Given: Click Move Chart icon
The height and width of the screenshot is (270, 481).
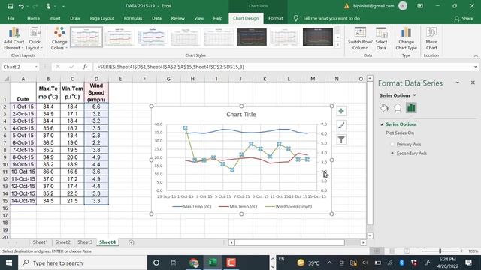Looking at the screenshot, I should 431,38.
